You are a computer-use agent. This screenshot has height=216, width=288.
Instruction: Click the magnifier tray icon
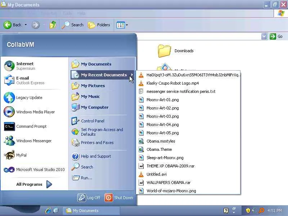pos(261,211)
